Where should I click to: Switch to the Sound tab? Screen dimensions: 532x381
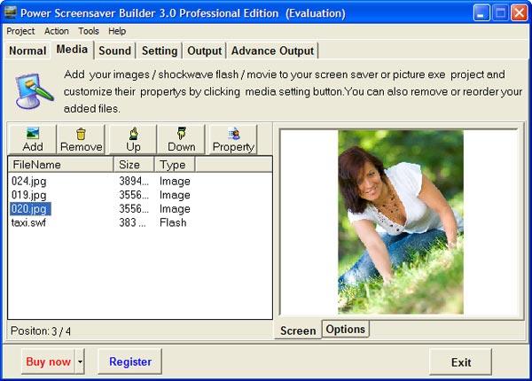pyautogui.click(x=114, y=51)
